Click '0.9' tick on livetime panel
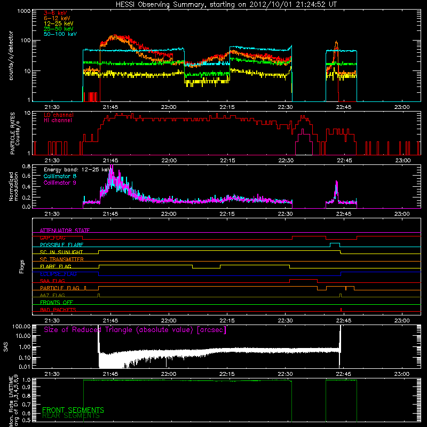 (x=26, y=388)
